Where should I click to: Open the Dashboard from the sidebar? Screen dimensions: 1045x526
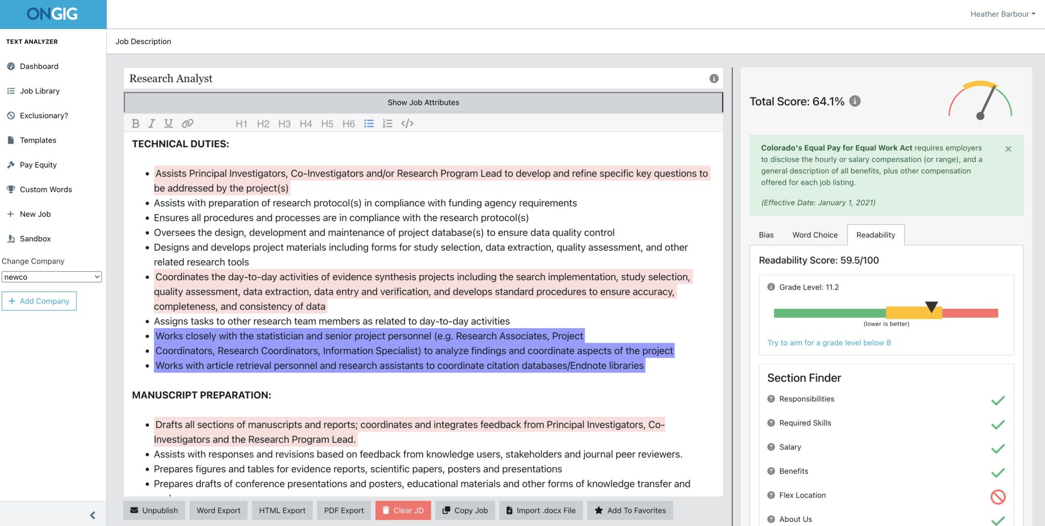click(38, 66)
